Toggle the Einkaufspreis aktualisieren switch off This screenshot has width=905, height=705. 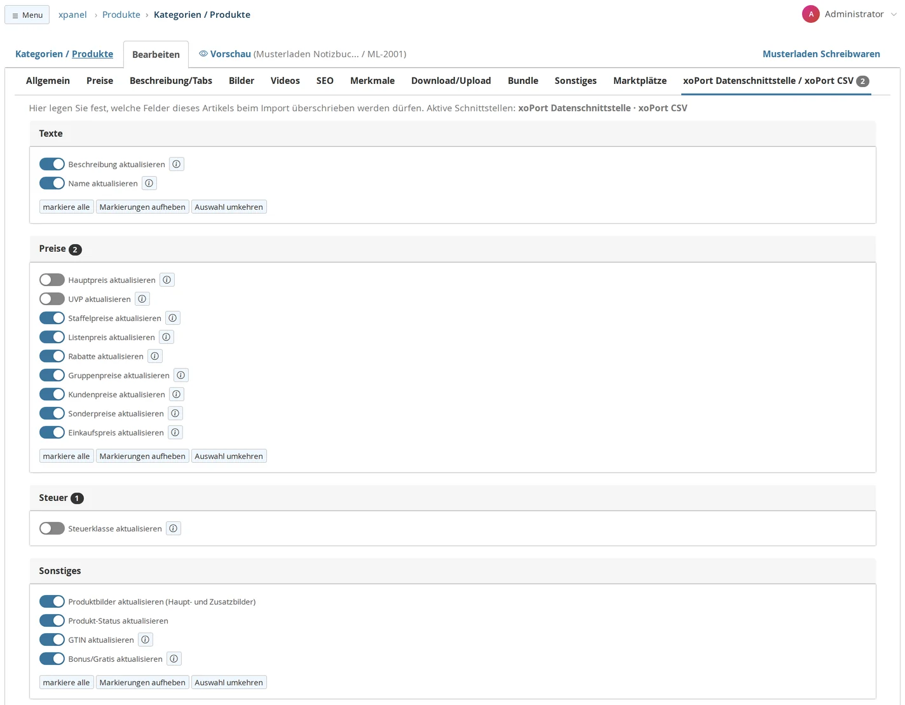(x=52, y=432)
